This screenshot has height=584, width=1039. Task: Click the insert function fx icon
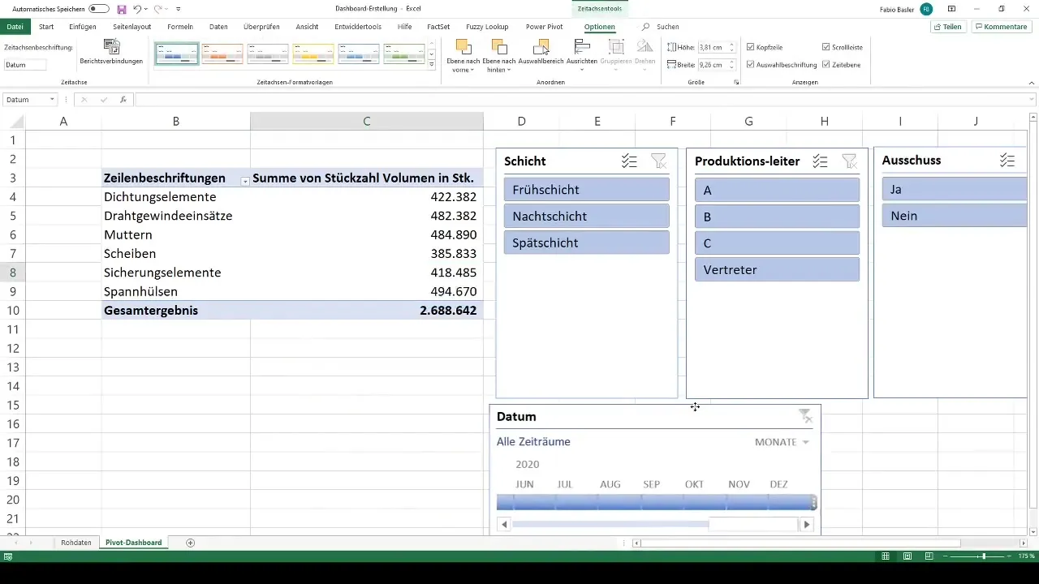pyautogui.click(x=123, y=100)
